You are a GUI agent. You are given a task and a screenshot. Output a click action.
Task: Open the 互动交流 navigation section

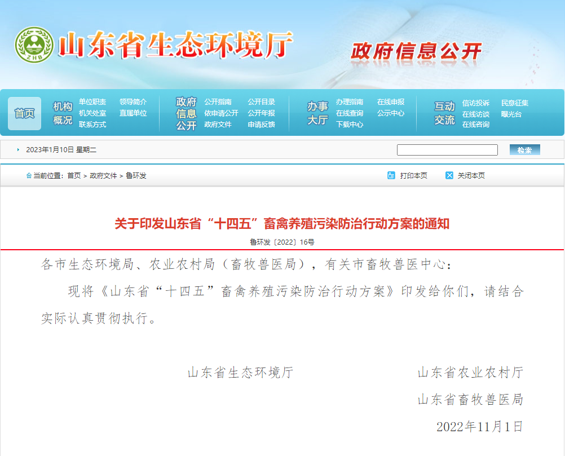444,113
